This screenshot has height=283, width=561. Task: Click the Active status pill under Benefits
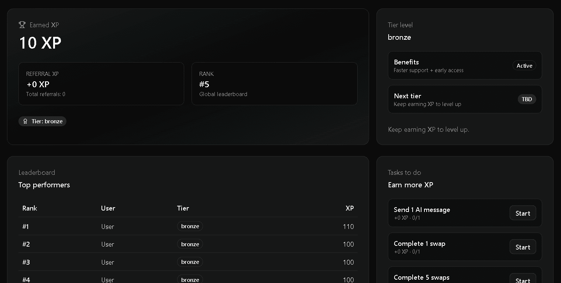[524, 66]
